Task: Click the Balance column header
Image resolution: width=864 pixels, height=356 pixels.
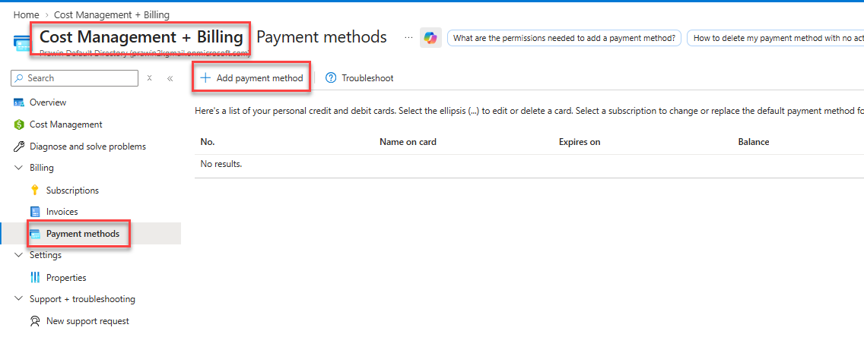Action: [x=753, y=142]
